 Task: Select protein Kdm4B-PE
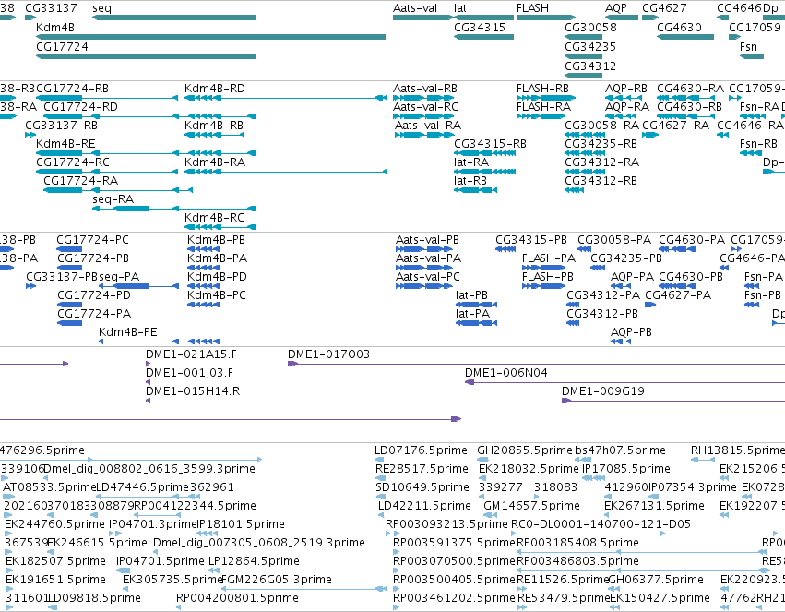(127, 332)
